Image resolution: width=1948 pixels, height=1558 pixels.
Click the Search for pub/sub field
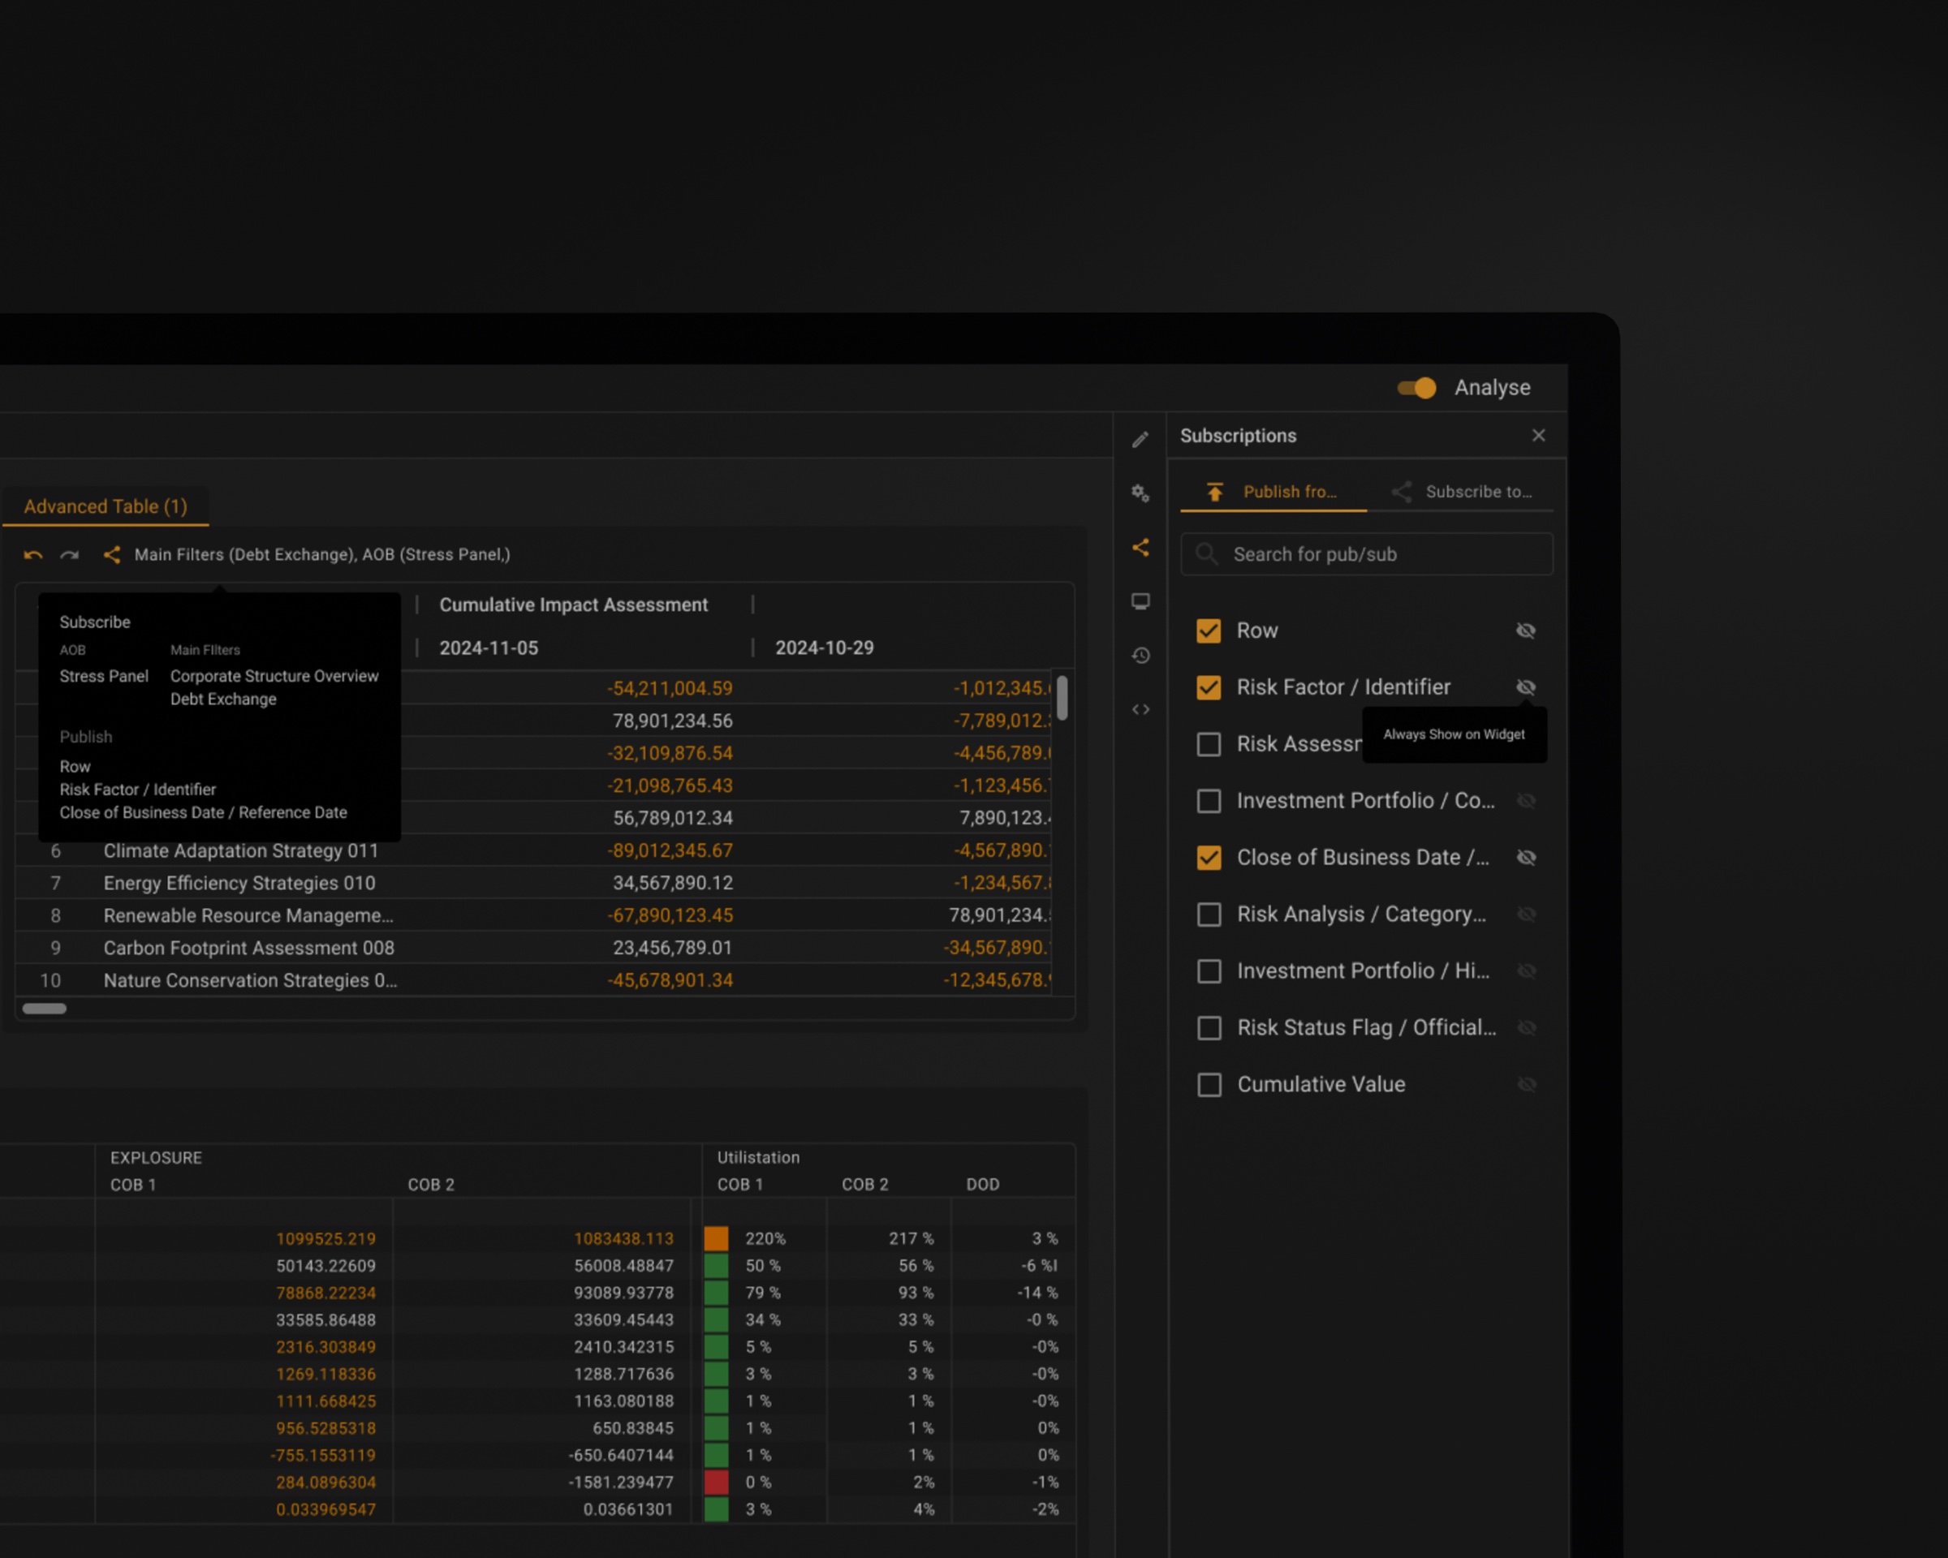[x=1366, y=553]
